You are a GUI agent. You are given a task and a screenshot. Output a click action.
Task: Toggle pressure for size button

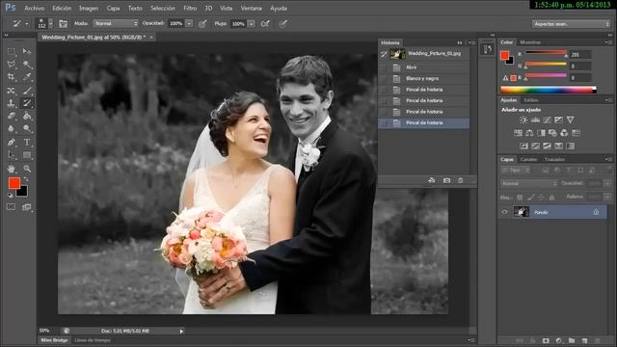click(x=282, y=23)
